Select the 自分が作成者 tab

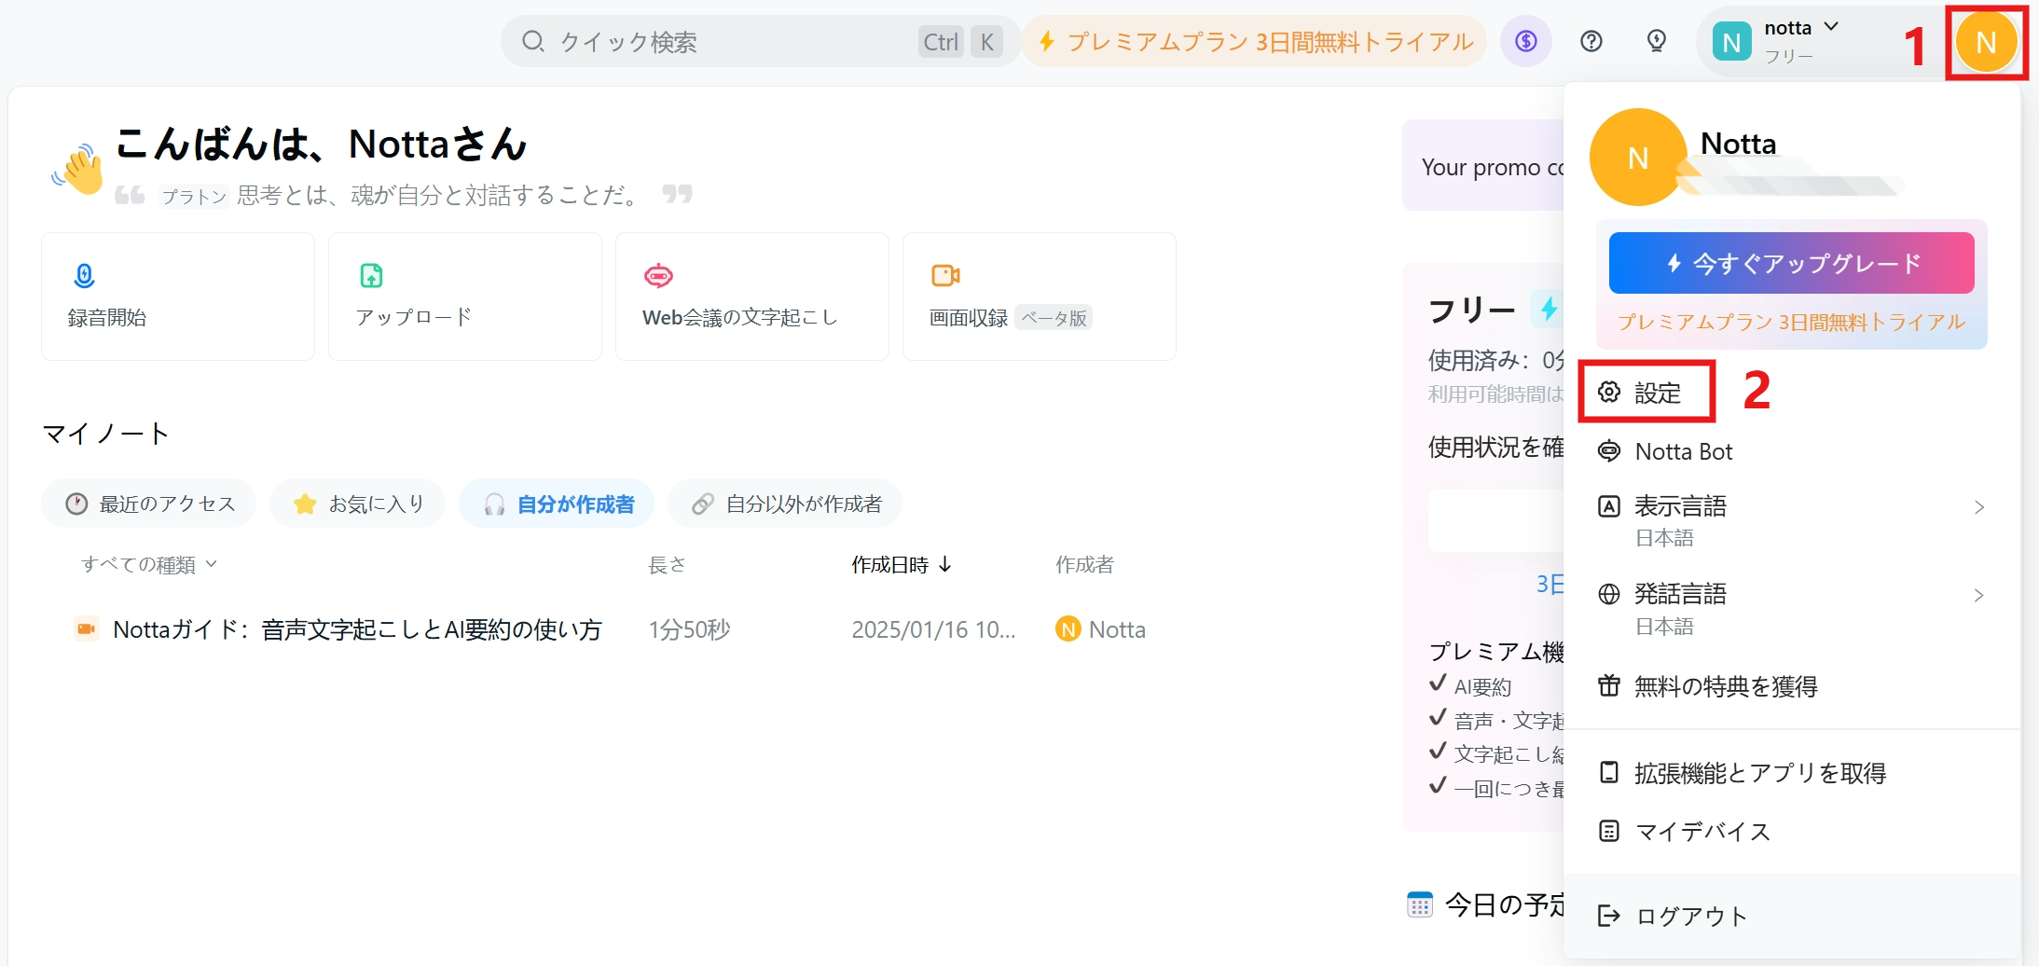pyautogui.click(x=558, y=504)
